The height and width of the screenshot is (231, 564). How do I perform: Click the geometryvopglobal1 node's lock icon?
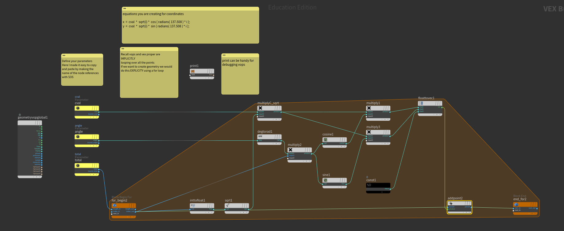(20, 115)
